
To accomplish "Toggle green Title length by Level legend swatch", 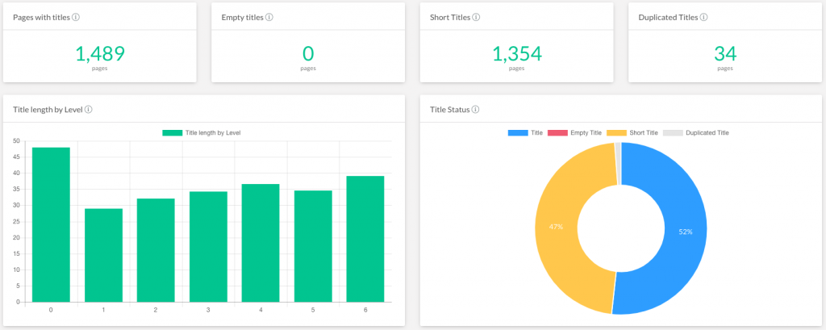I will [173, 133].
